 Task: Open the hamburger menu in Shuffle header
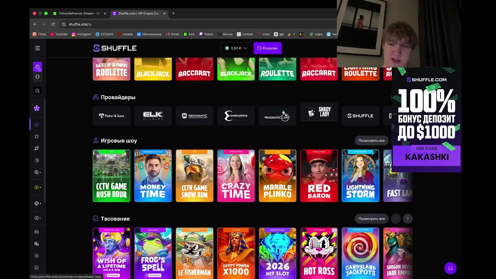pos(38,48)
